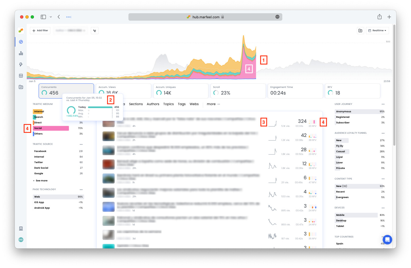Toggle the Internal traffic medium filter
The width and height of the screenshot is (411, 268).
point(38,111)
